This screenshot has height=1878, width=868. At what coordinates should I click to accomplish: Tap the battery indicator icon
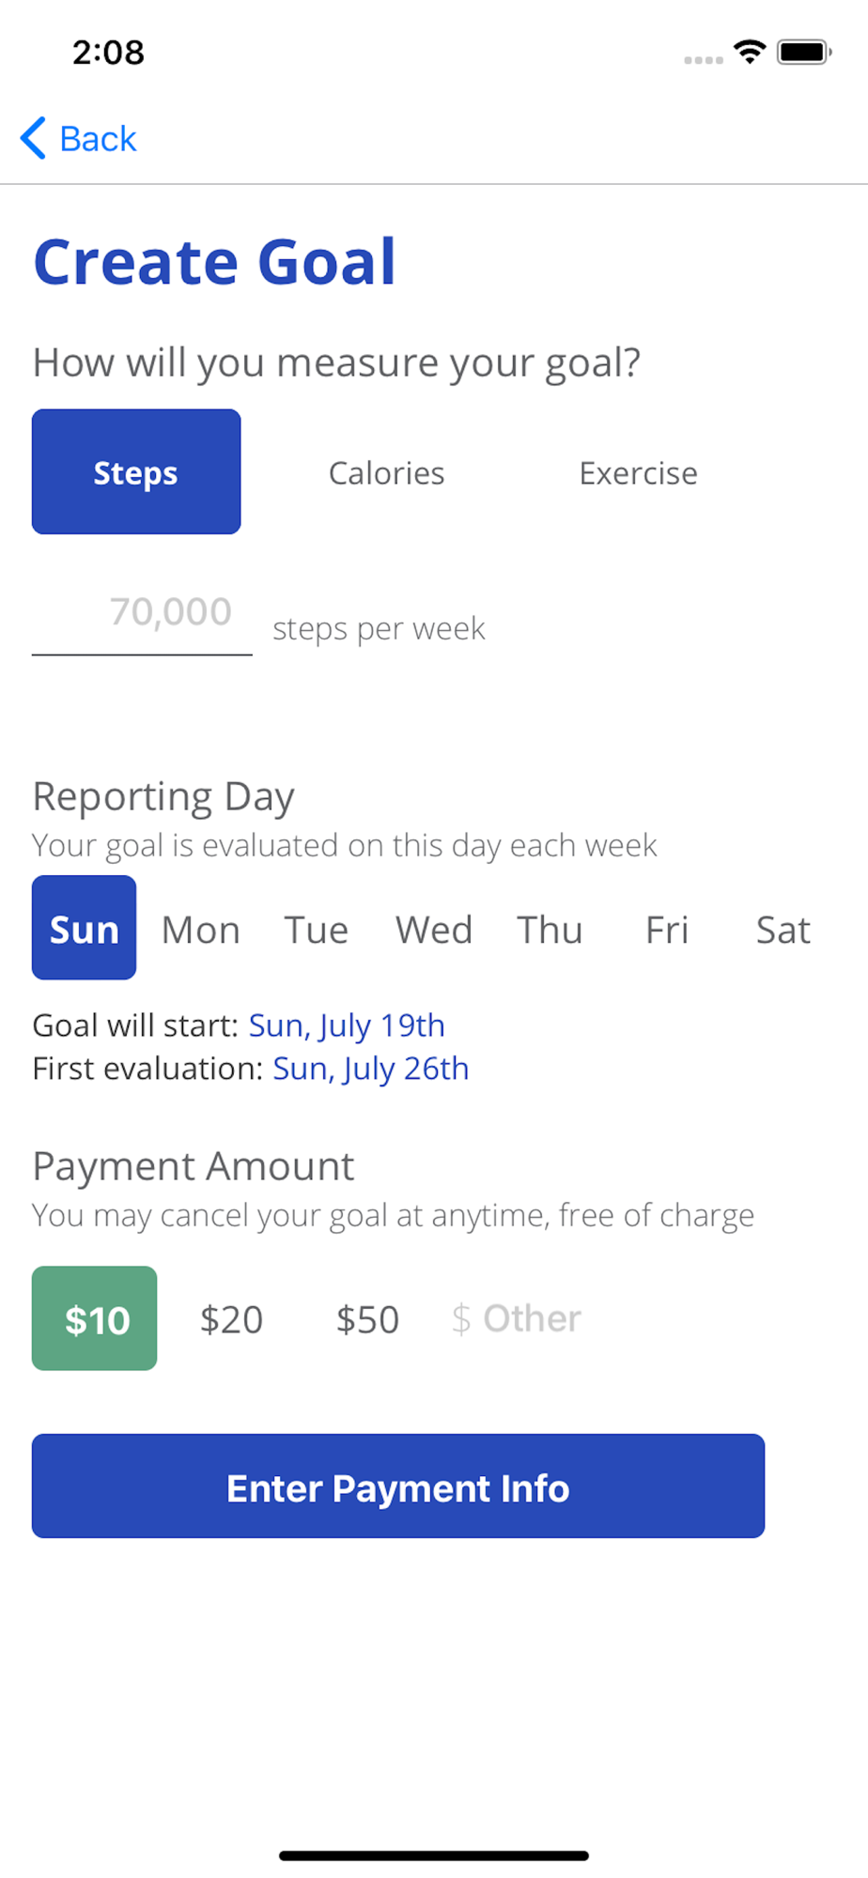[x=804, y=52]
